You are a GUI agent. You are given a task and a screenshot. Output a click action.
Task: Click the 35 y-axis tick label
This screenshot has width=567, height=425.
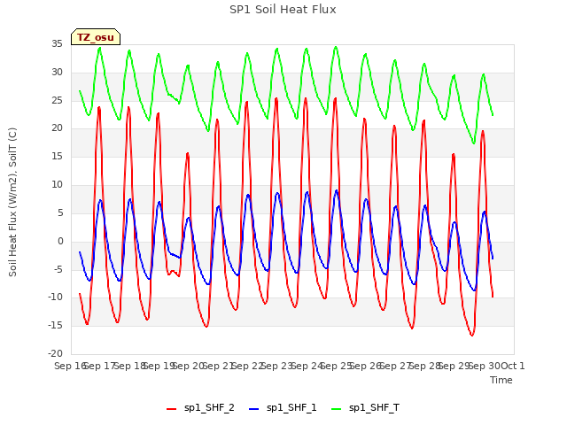click(x=57, y=44)
